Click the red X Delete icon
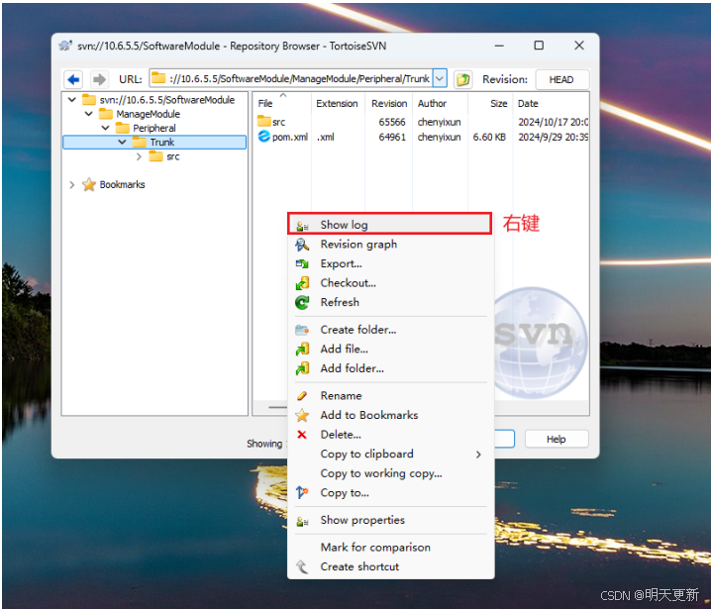Image resolution: width=711 pixels, height=609 pixels. (302, 435)
